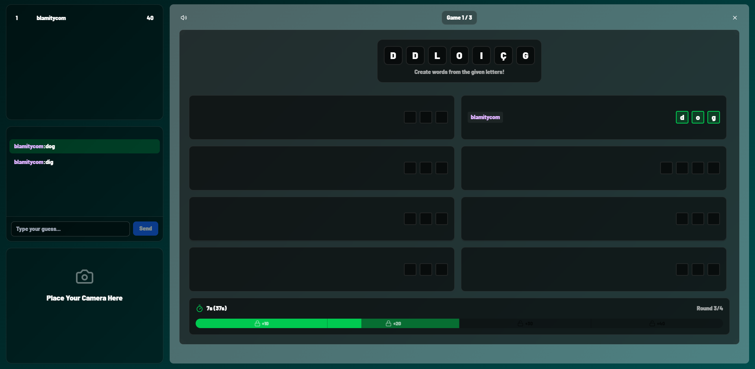Viewport: 755px width, 369px height.
Task: Click the solved green letter 'g' tile
Action: click(713, 117)
